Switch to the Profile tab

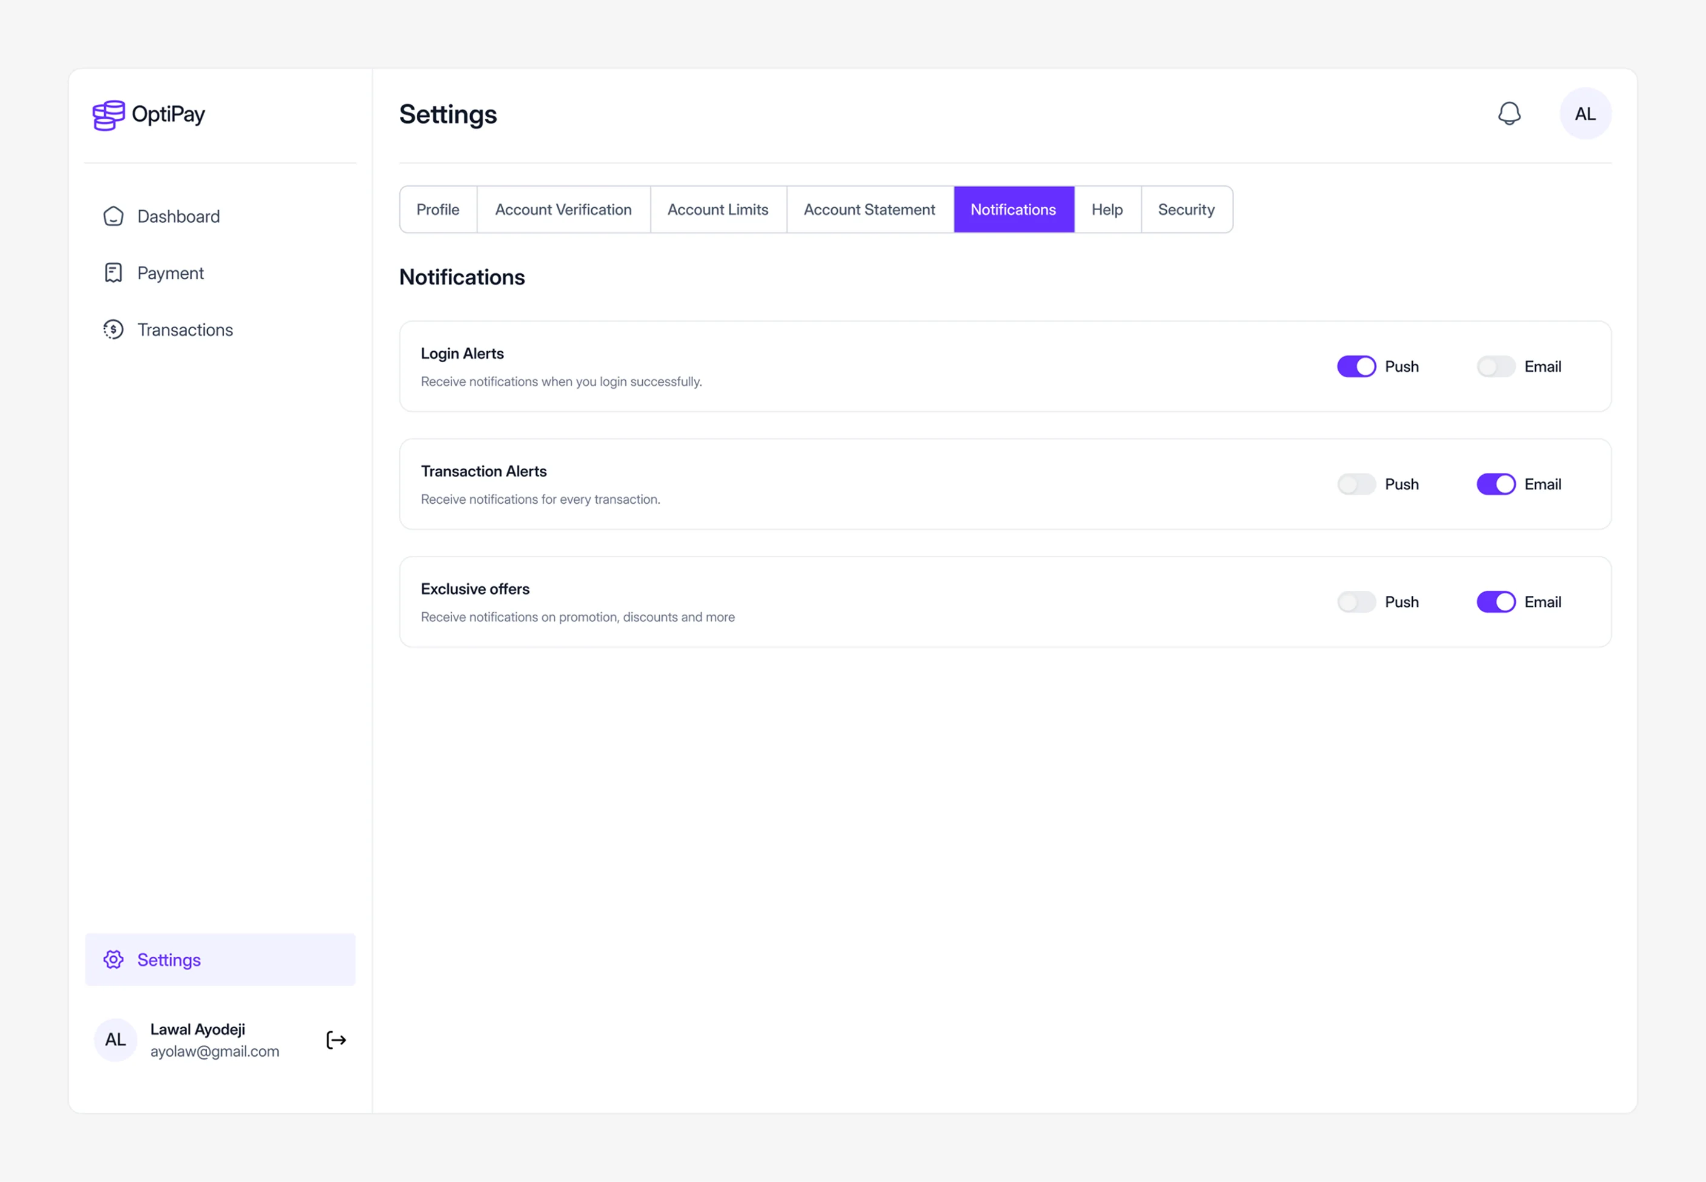[438, 210]
